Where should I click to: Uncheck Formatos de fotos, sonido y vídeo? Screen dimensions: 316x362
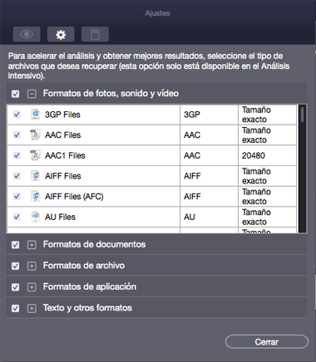tap(16, 94)
